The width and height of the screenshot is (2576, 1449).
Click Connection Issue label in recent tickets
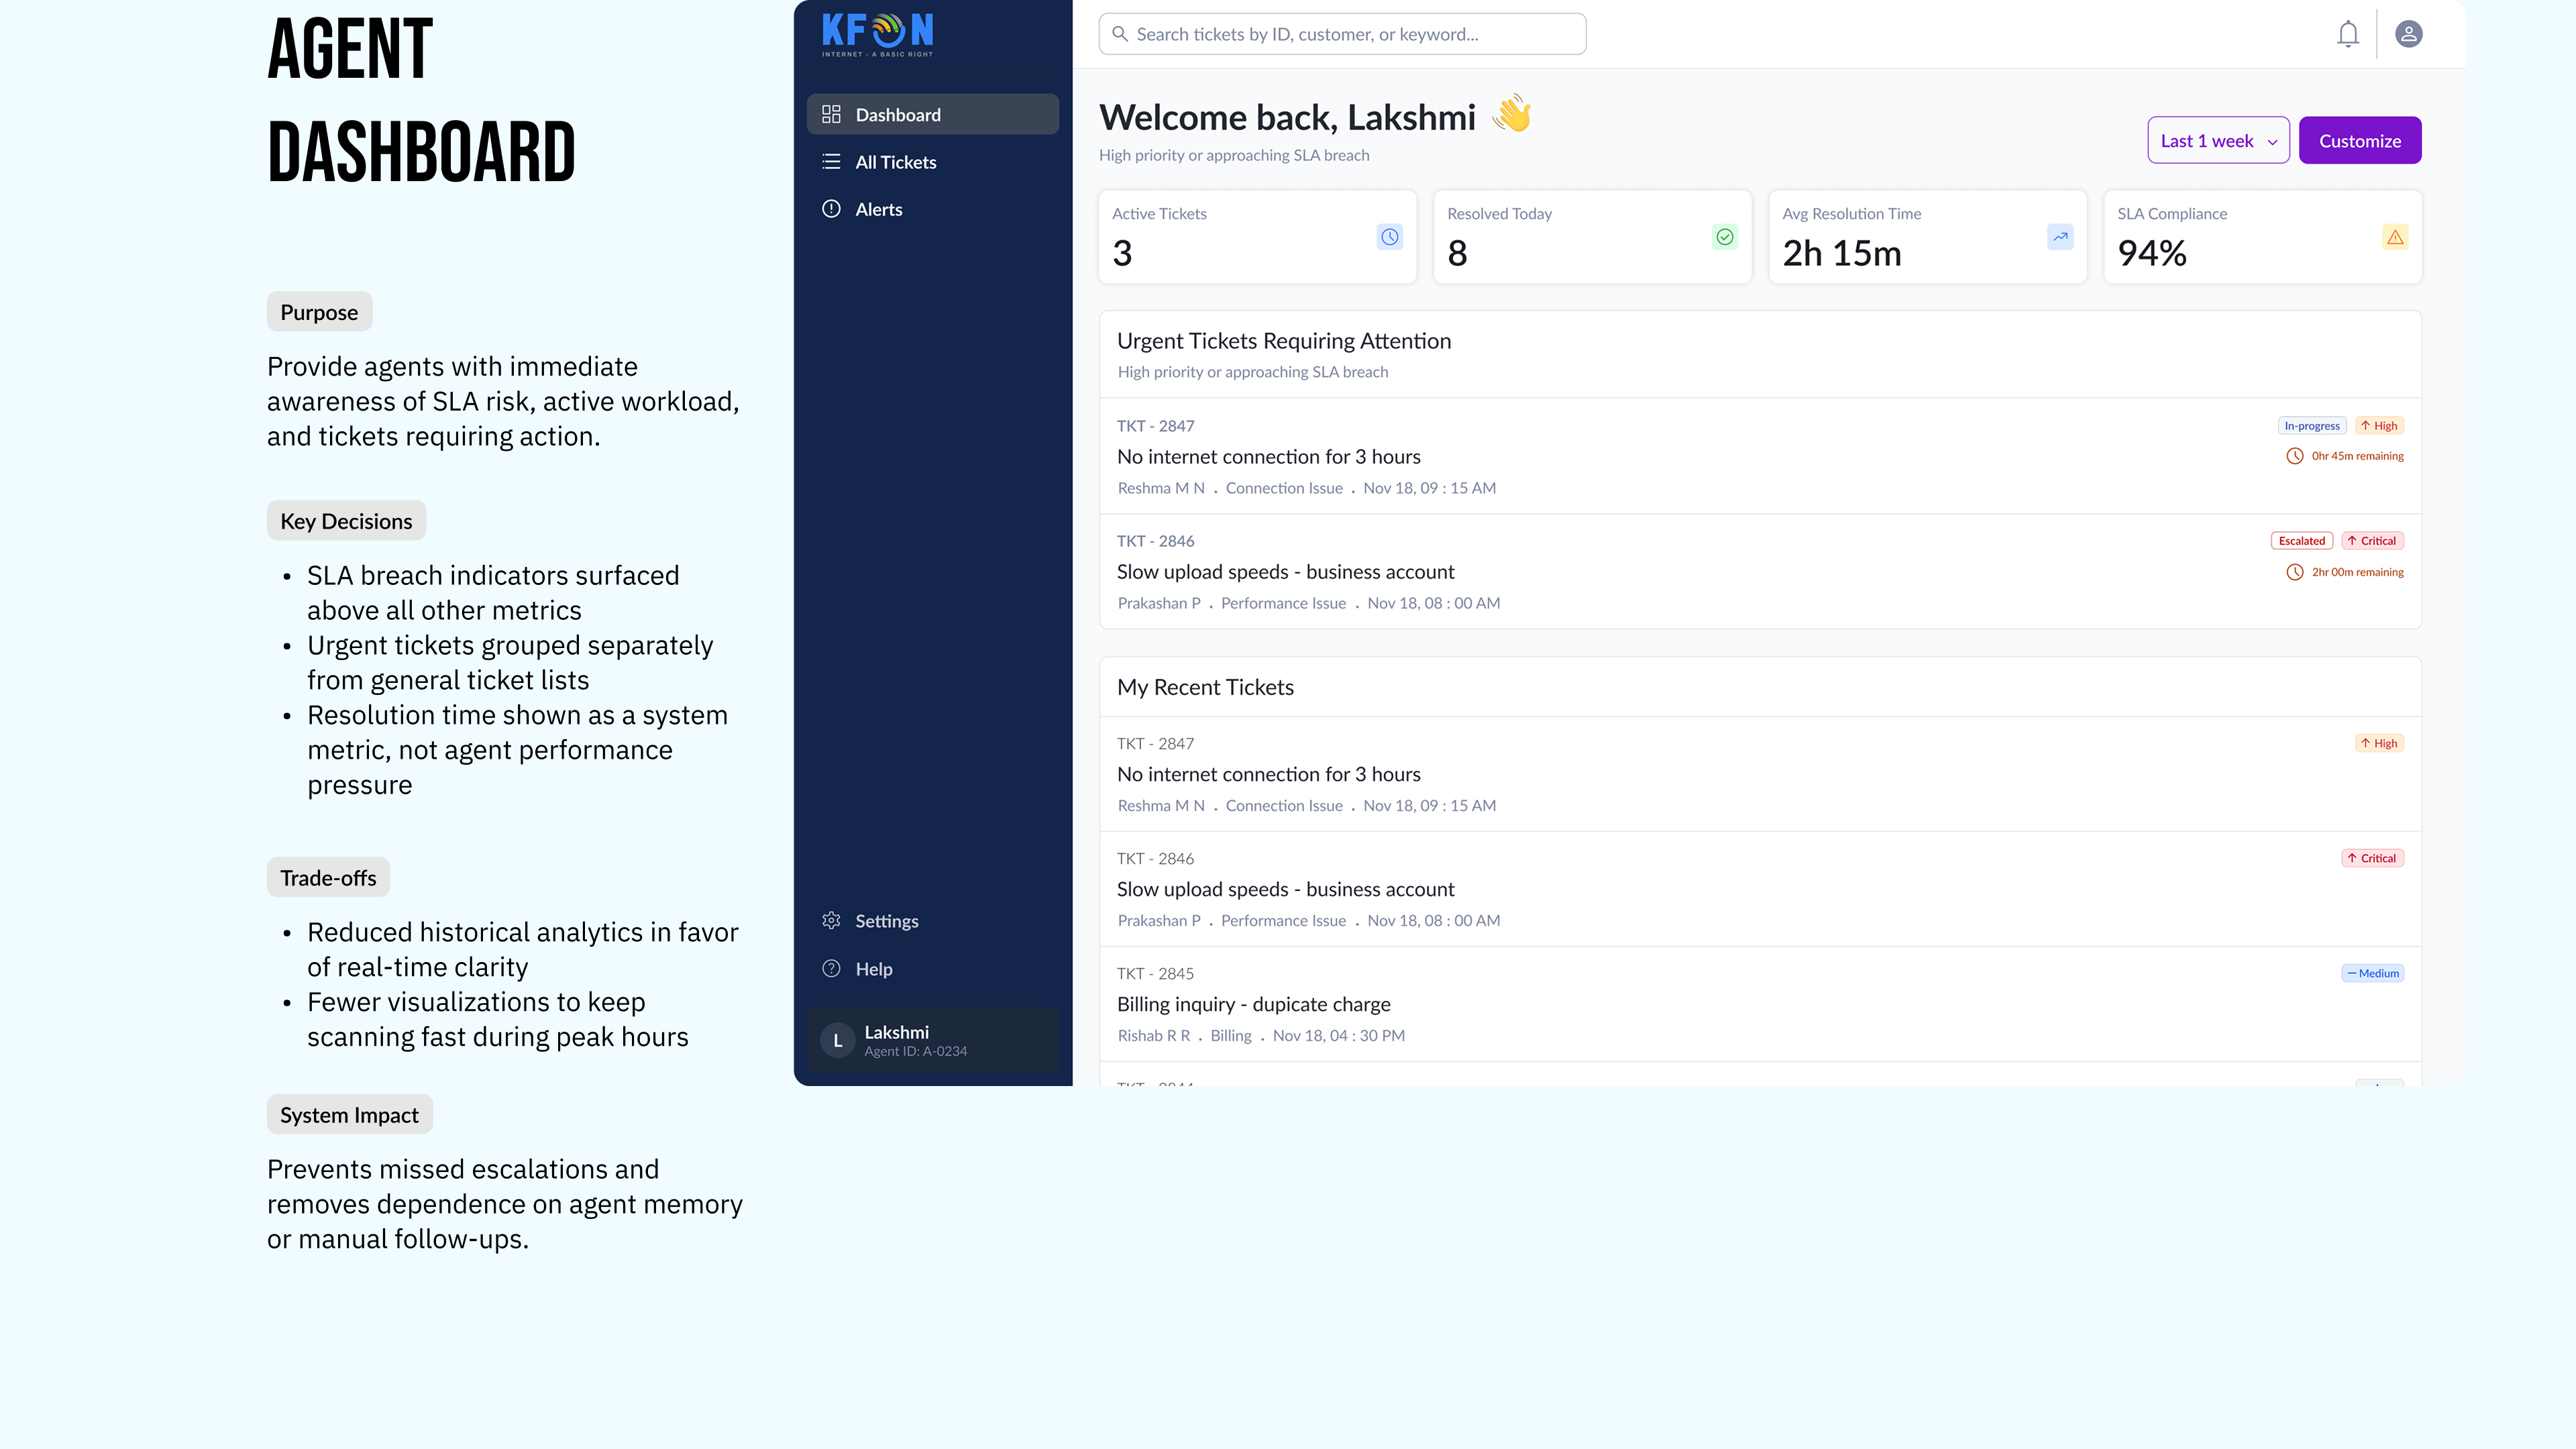1284,806
